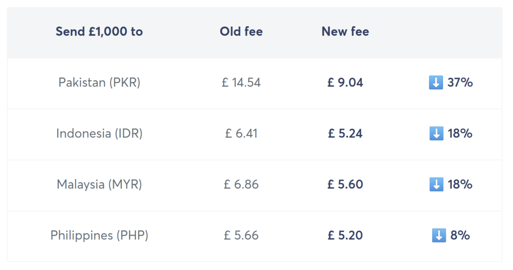Click the new fee £ 5.24
The image size is (513, 270).
[345, 133]
